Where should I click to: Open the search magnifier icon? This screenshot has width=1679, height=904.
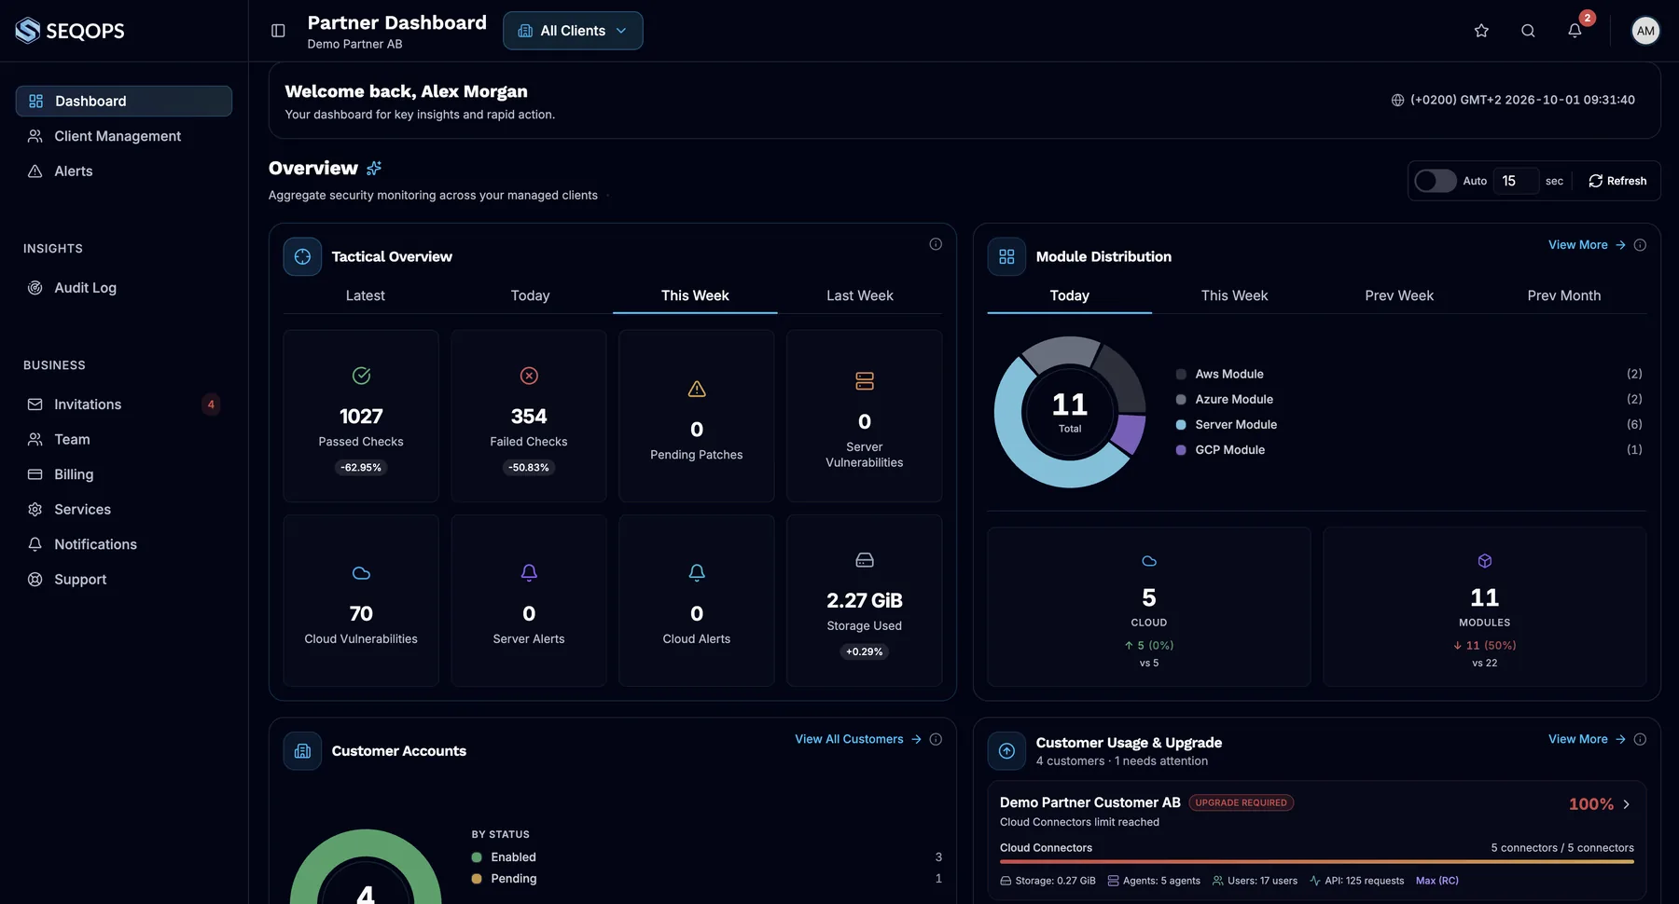click(1528, 31)
